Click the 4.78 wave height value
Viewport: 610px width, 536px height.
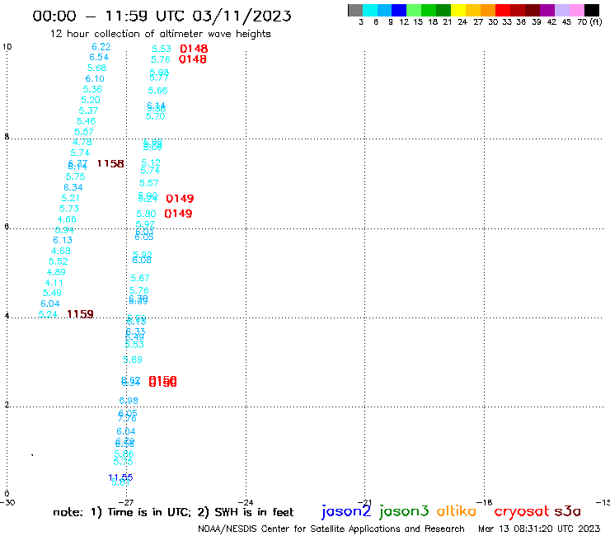click(82, 142)
